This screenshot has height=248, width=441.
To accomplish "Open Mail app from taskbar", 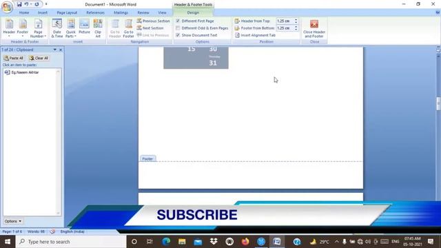I will 198,242.
